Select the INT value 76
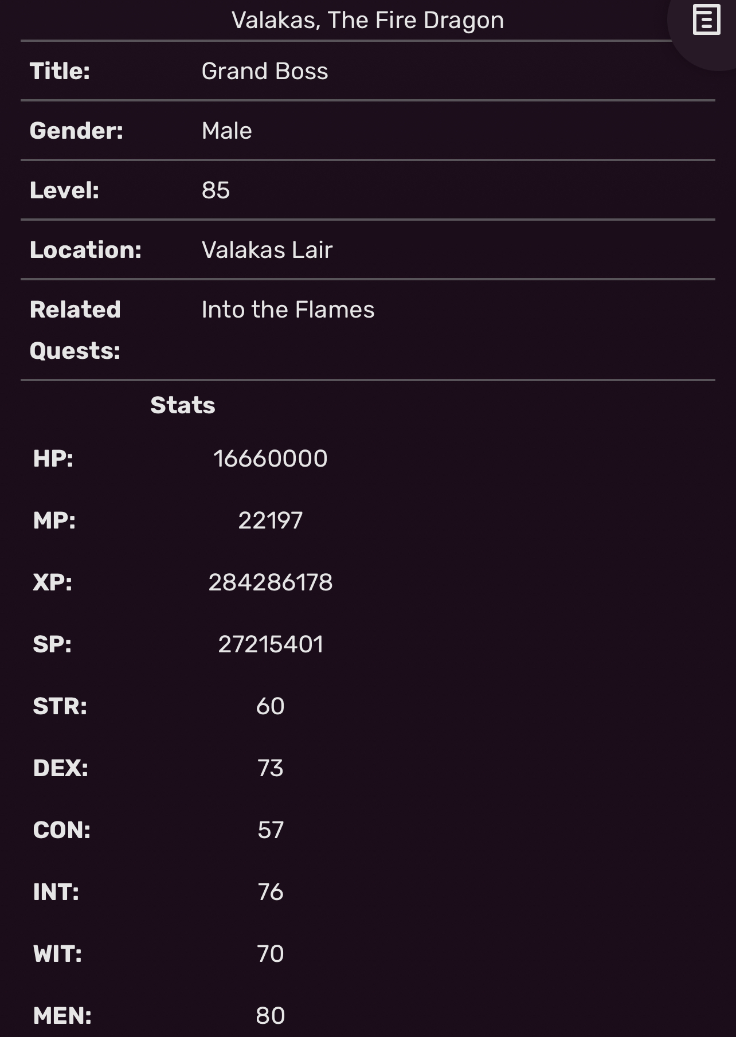Screen dimensions: 736x1037 271,892
